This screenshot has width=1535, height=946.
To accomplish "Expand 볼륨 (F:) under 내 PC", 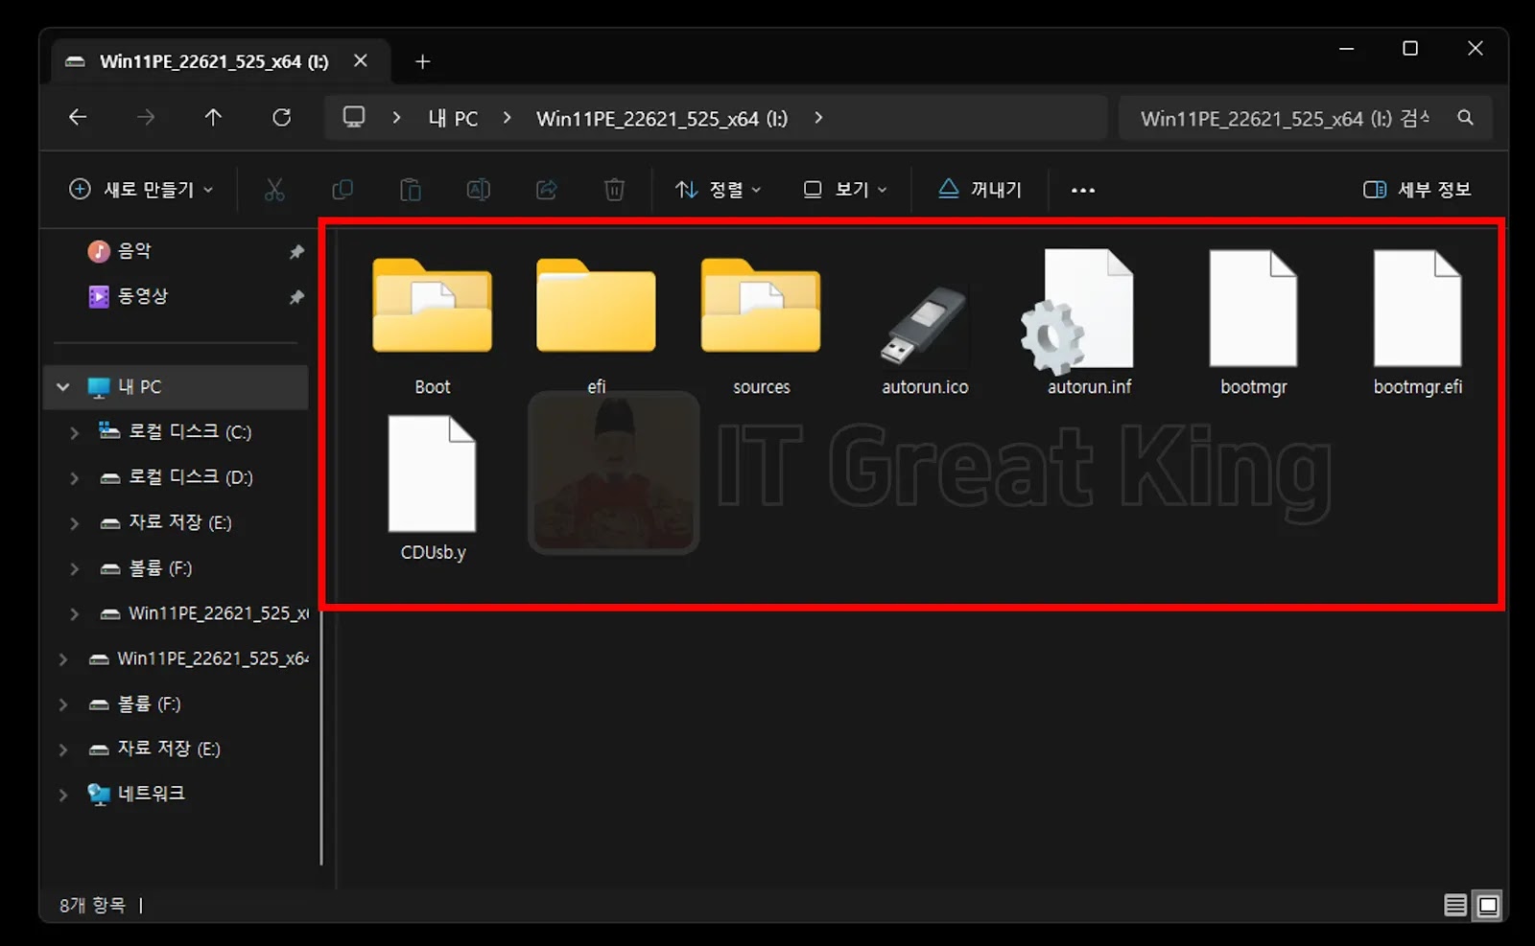I will 75,568.
